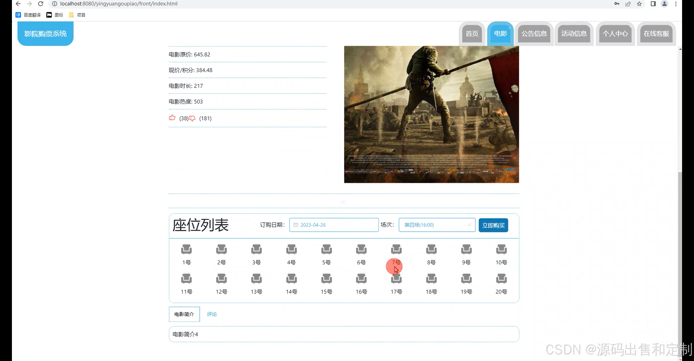
Task: Click the share page icon
Action: pyautogui.click(x=628, y=4)
